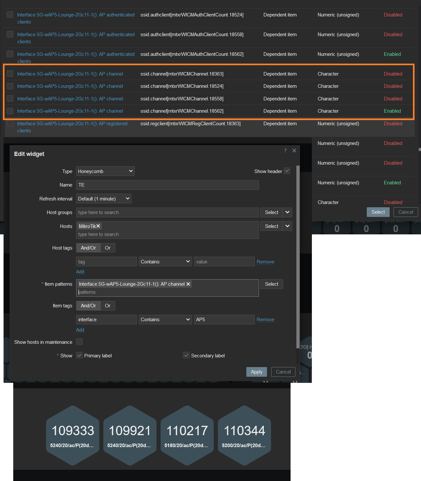Uncheck the Secondary label checkbox
This screenshot has height=481, width=421.
(186, 355)
